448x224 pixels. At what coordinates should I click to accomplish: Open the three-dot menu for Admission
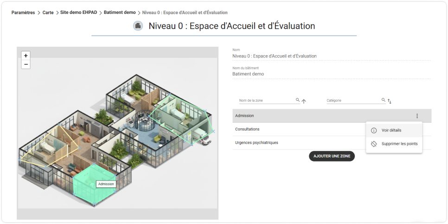click(417, 116)
